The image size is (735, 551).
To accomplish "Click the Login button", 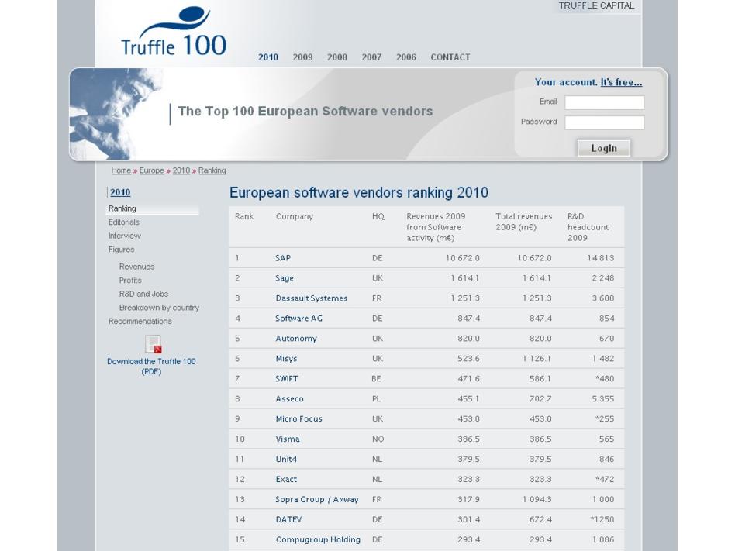I will 604,148.
